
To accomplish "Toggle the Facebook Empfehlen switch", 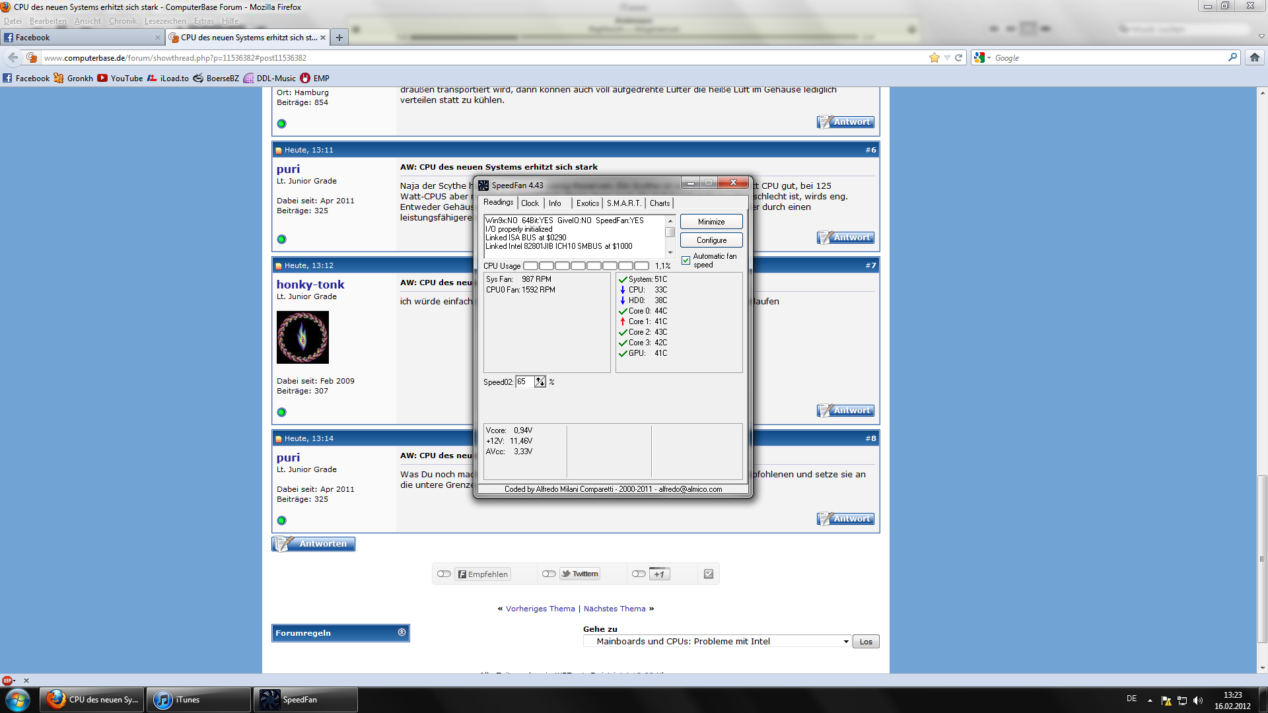I will click(x=444, y=574).
